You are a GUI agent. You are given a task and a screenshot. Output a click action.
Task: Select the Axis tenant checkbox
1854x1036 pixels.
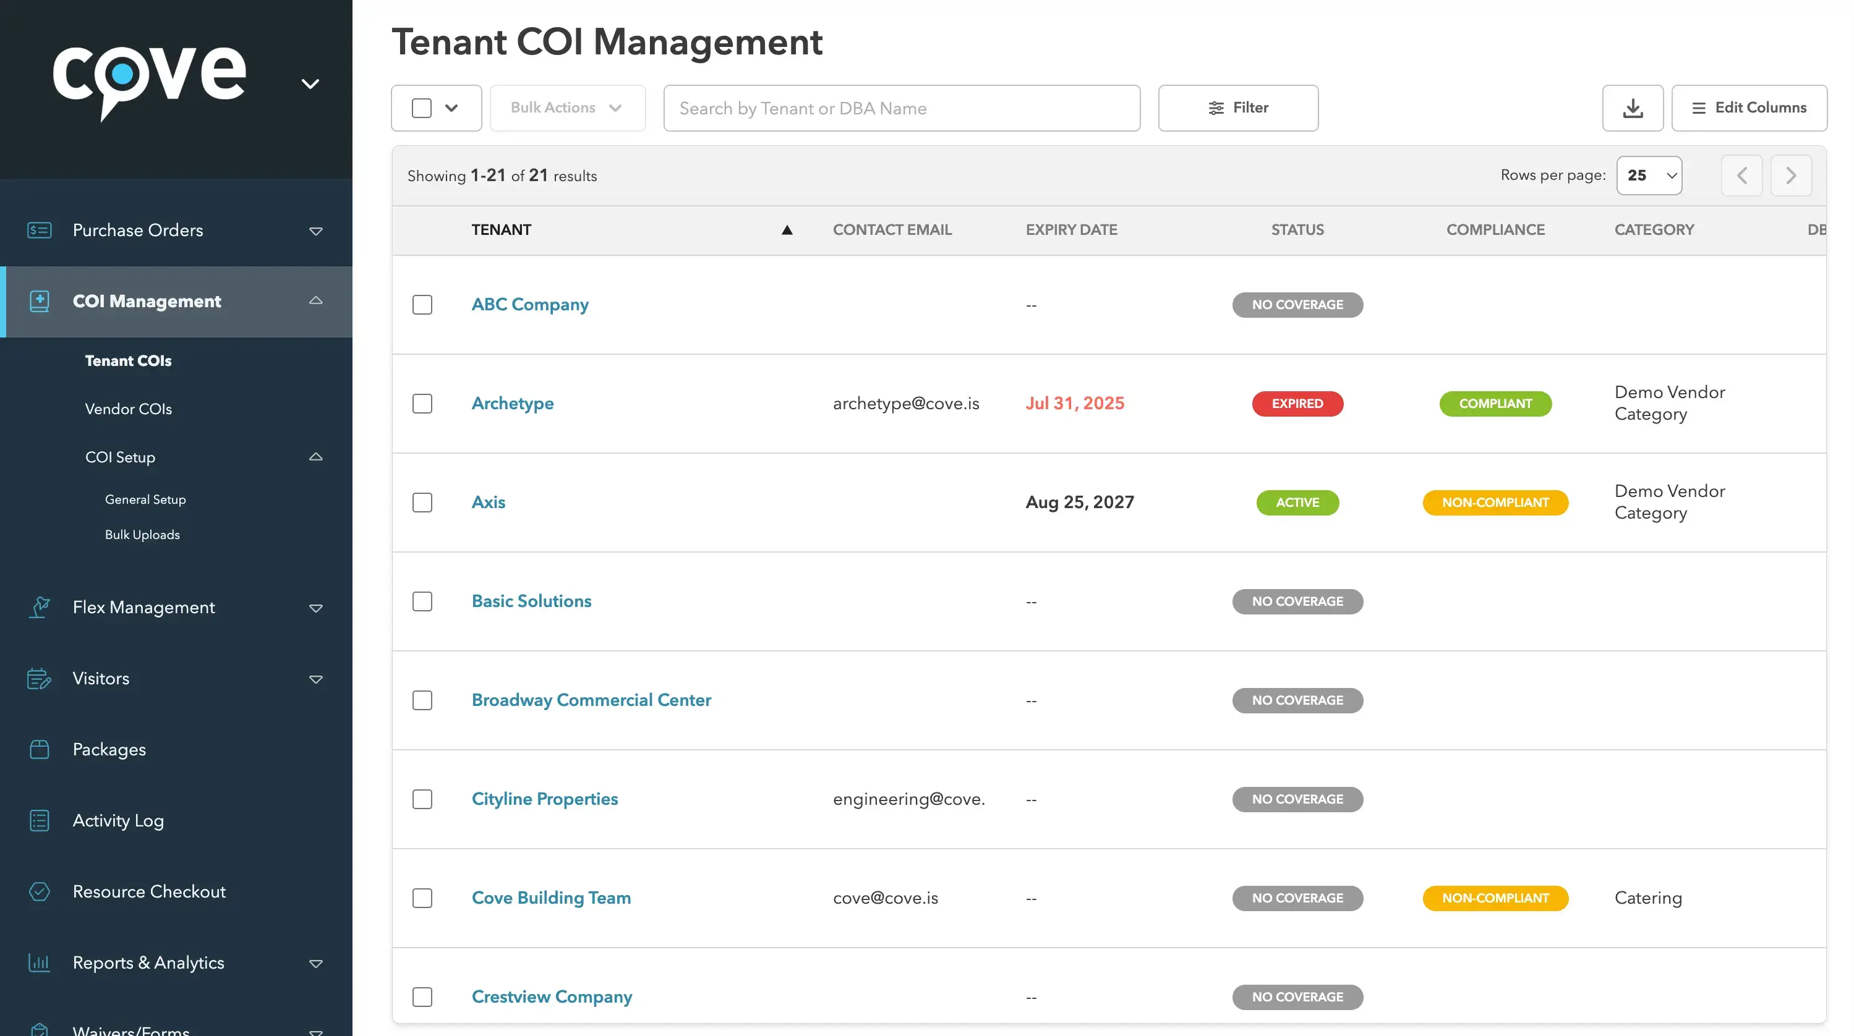(422, 502)
